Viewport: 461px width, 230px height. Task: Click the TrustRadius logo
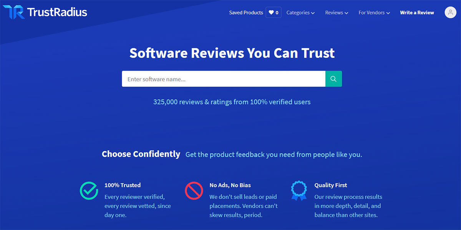pos(45,12)
